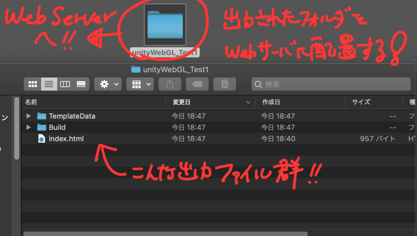Open the group-by arrangement dropdown
The height and width of the screenshot is (236, 417).
pyautogui.click(x=140, y=84)
